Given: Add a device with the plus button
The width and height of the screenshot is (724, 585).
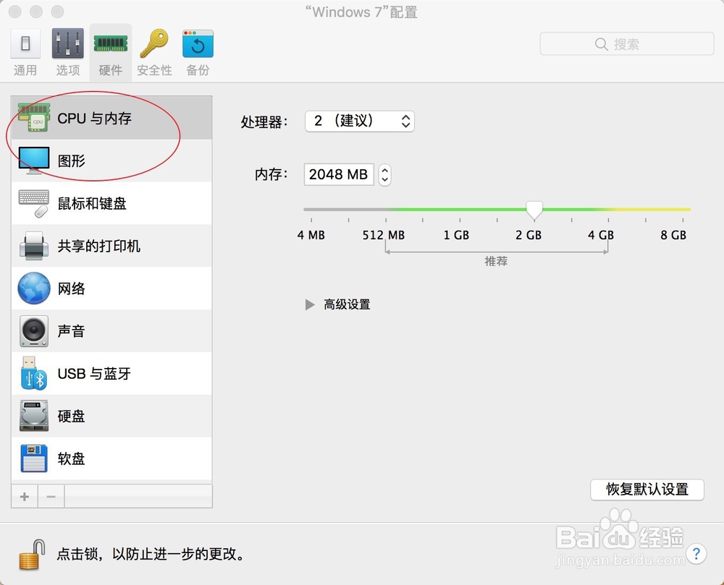Looking at the screenshot, I should (25, 497).
